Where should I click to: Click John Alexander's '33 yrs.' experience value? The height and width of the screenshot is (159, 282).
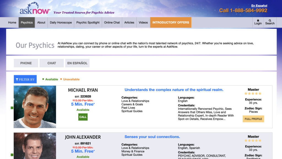[253, 150]
